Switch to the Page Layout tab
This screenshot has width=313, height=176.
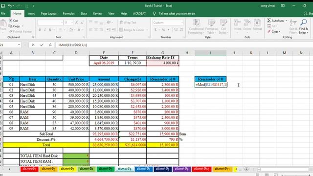48,14
